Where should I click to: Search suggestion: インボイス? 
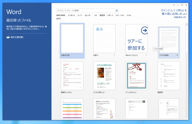pyautogui.click(x=71, y=15)
